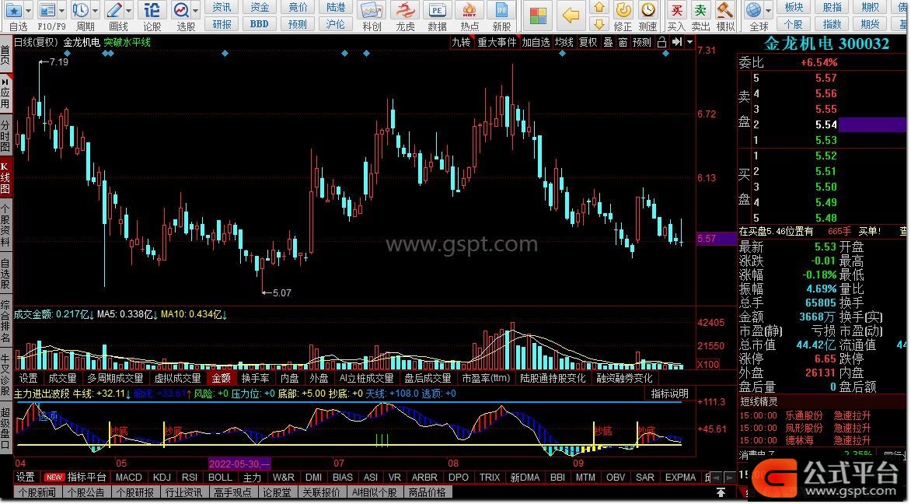The width and height of the screenshot is (911, 504).
Task: Open the F10/F9 company info icon
Action: (x=47, y=10)
